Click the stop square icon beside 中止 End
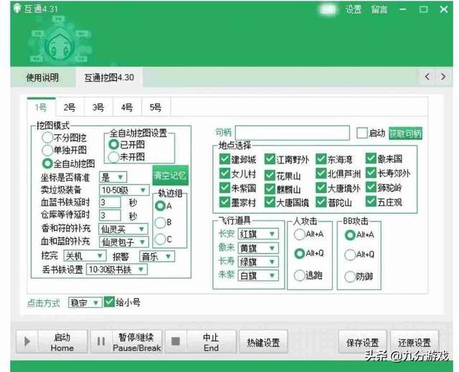The image size is (459, 372). pos(175,341)
